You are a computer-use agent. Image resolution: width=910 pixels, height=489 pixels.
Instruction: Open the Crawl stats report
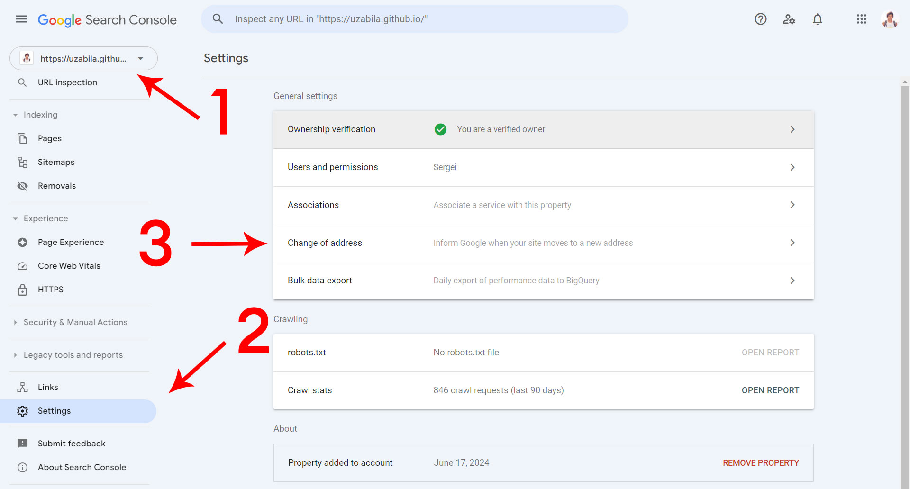770,390
